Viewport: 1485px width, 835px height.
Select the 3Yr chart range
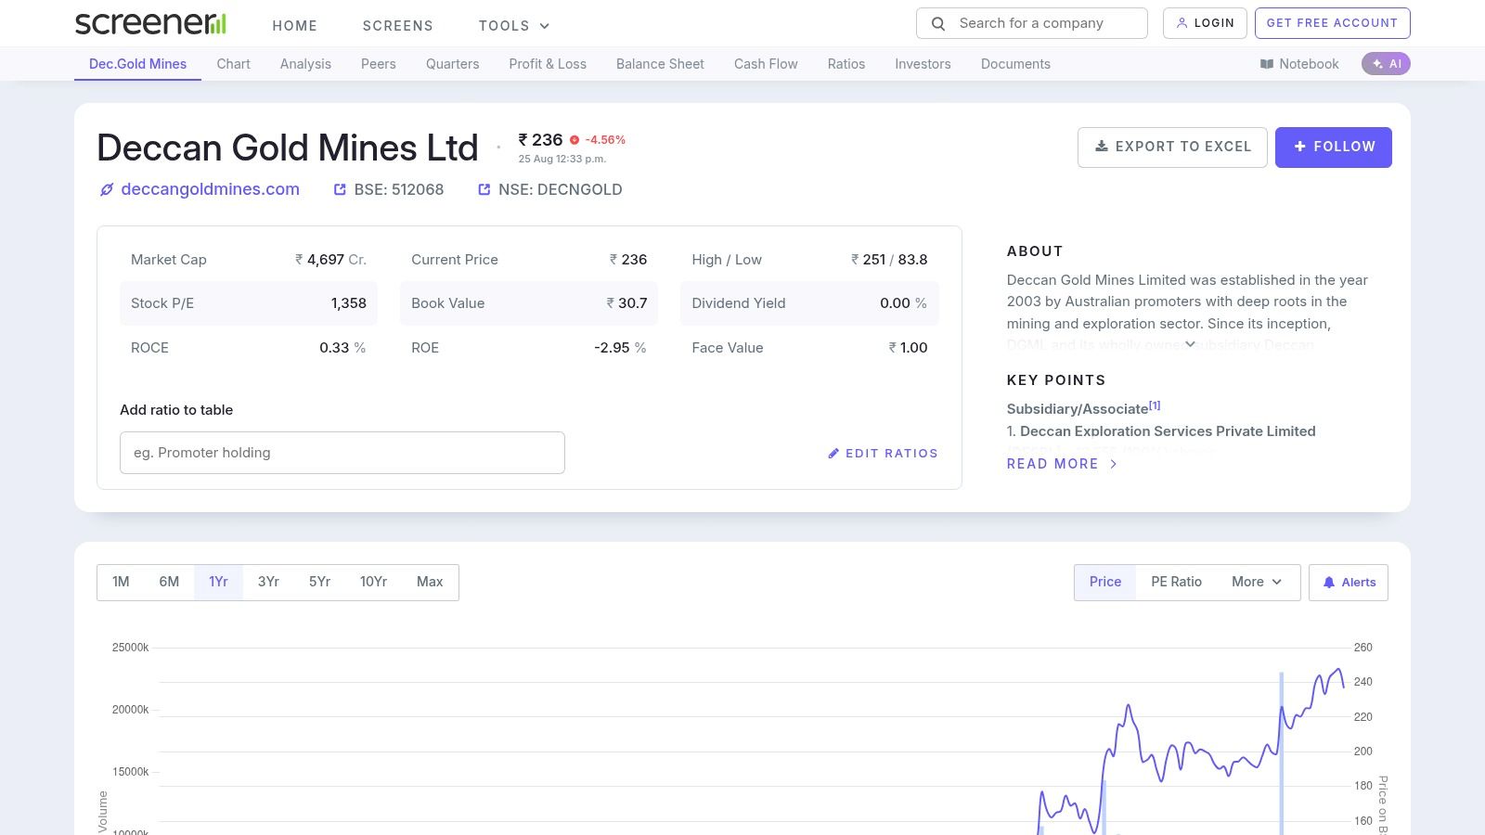[268, 582]
